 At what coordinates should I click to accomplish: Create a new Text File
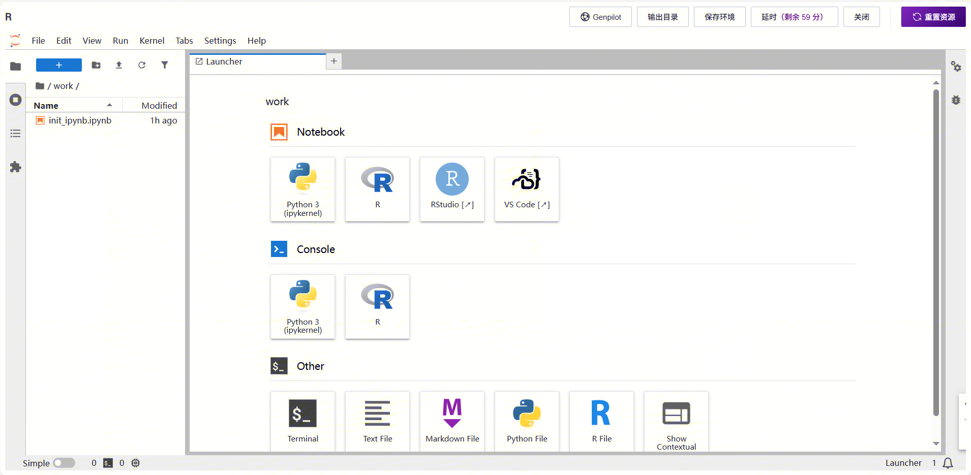(x=378, y=421)
